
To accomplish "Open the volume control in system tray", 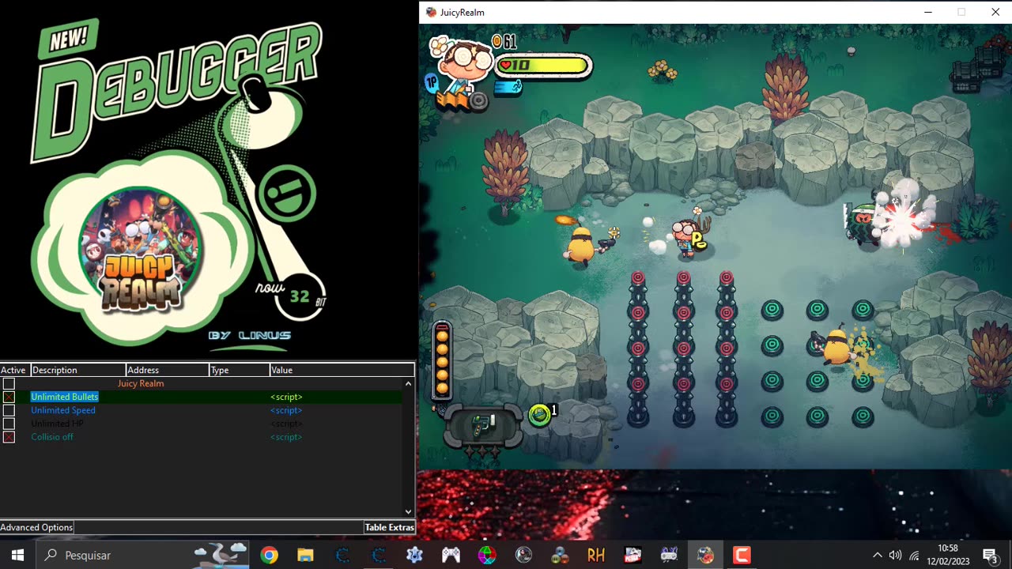I will point(895,555).
